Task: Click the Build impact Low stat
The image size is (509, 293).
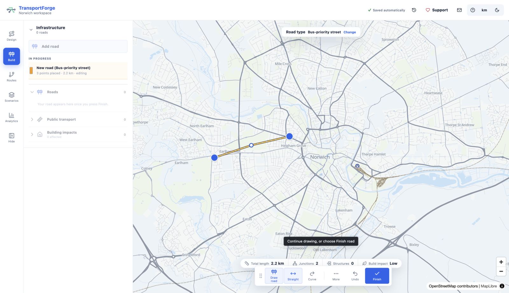Action: [380, 263]
